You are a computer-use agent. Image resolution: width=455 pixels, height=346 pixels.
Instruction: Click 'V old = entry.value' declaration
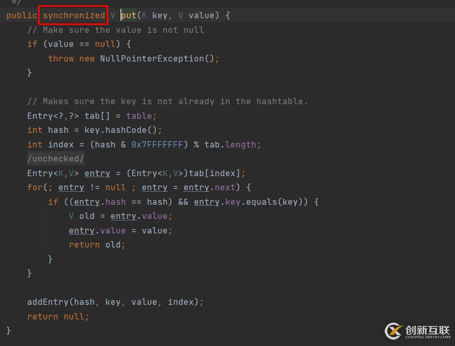point(118,216)
